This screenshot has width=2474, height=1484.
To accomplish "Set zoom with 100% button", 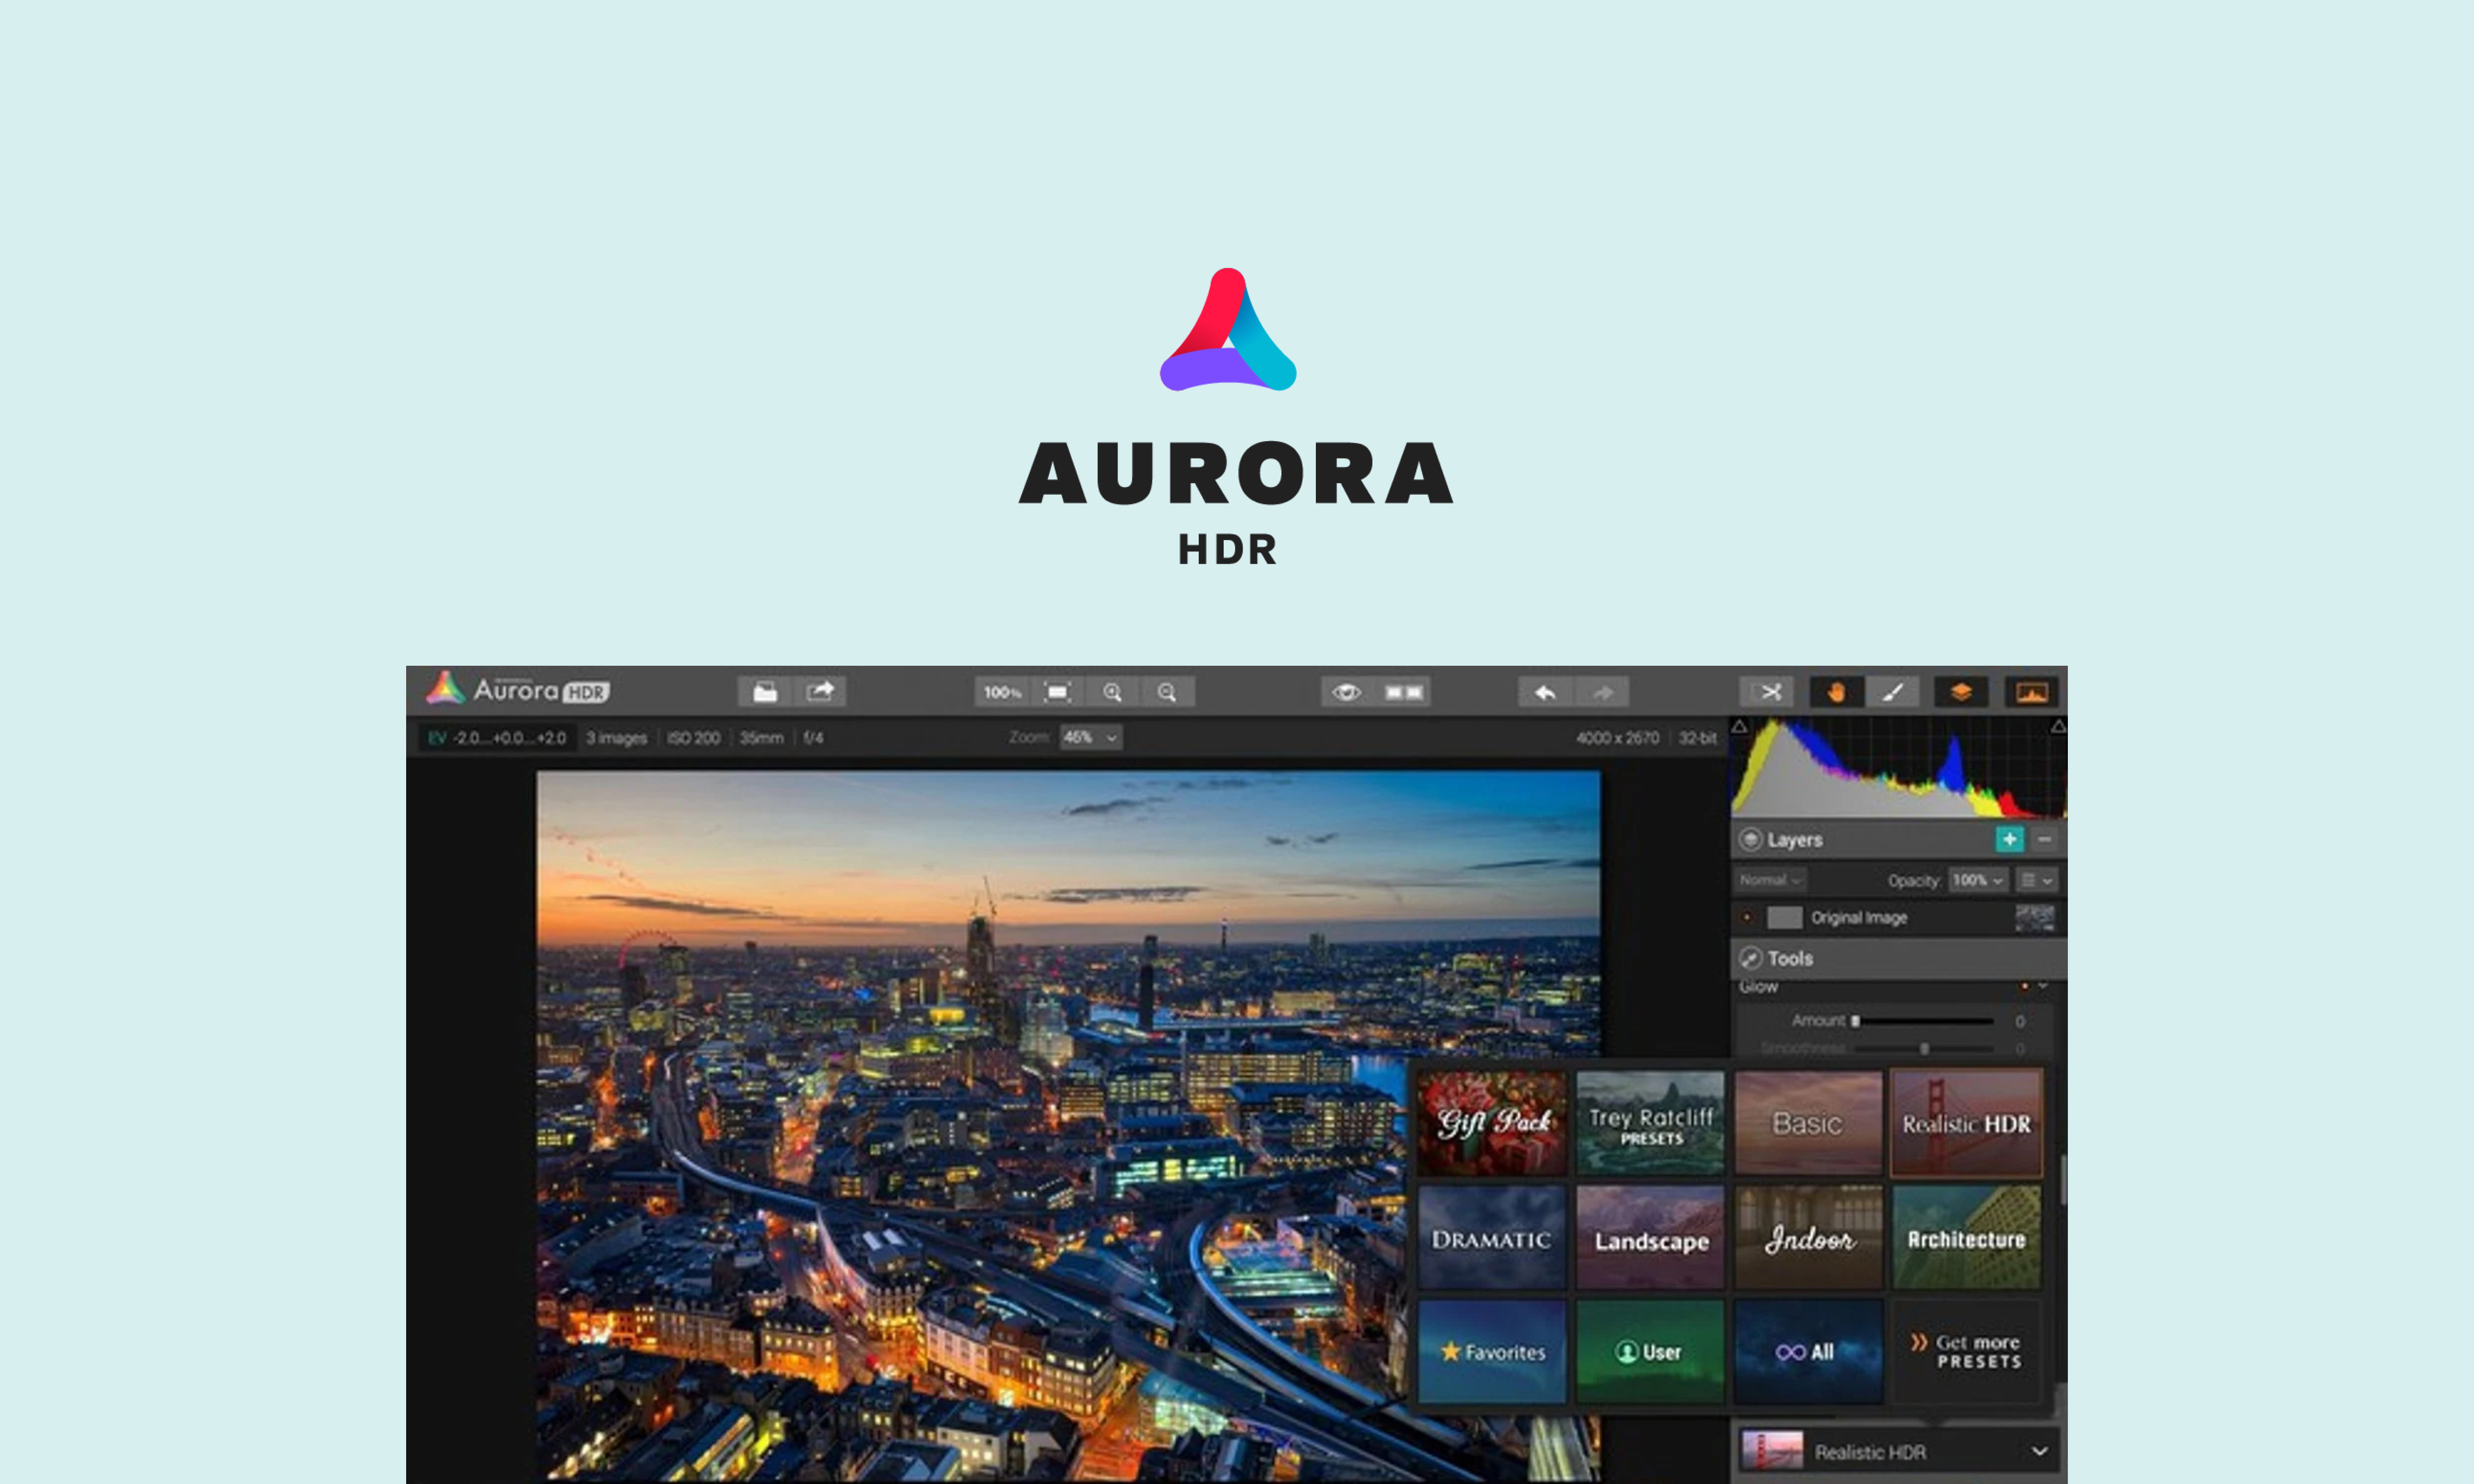I will 1002,692.
